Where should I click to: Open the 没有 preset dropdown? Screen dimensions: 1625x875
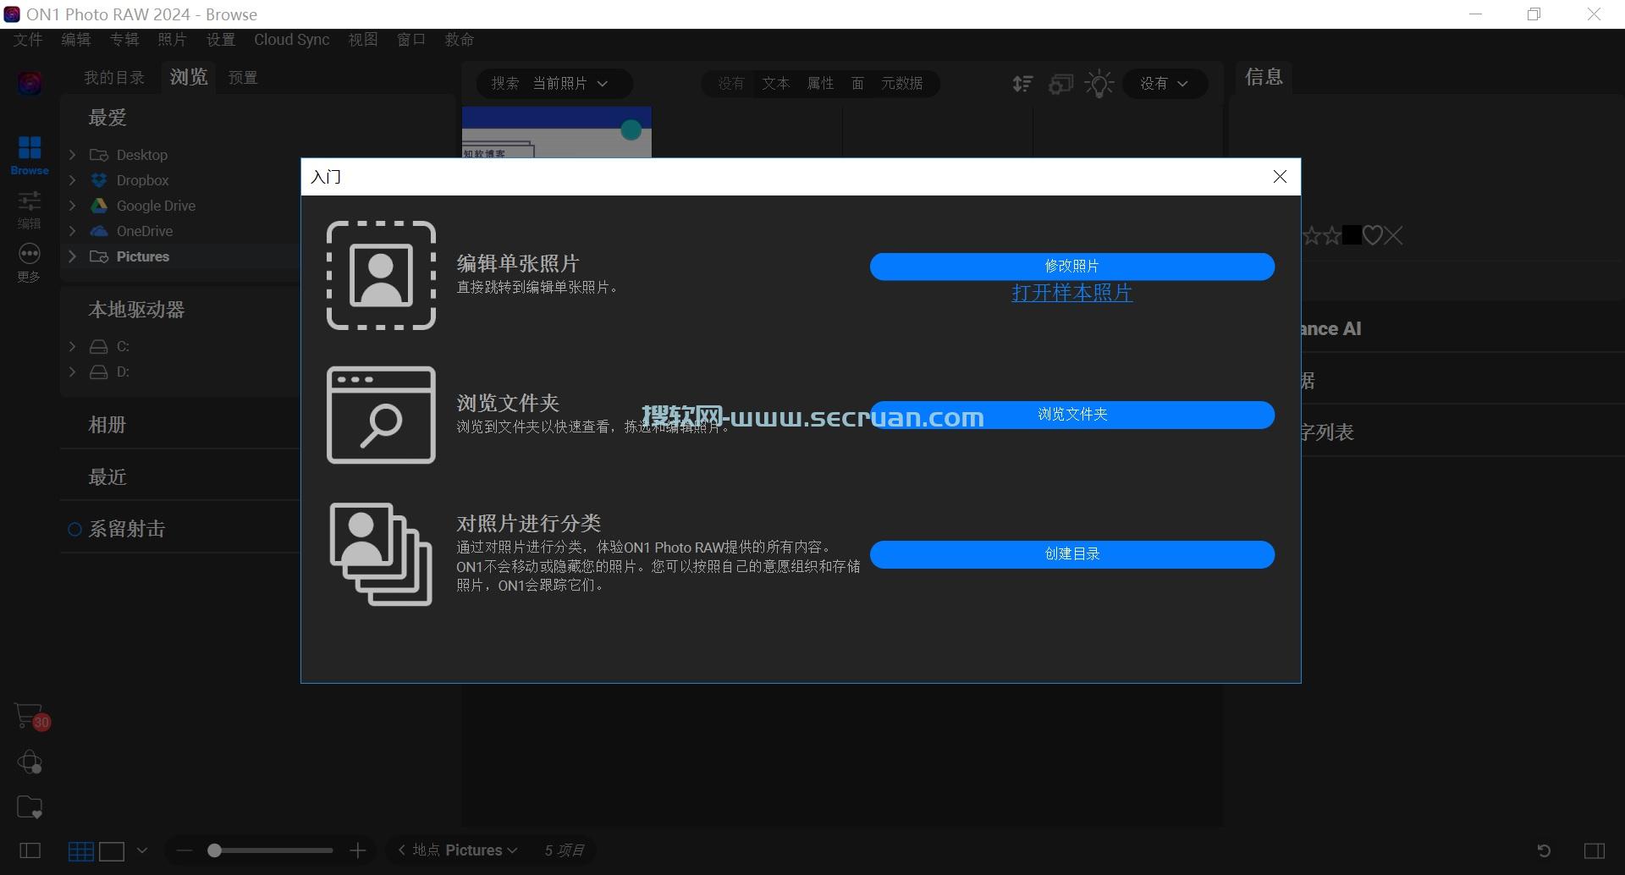[x=1165, y=84]
